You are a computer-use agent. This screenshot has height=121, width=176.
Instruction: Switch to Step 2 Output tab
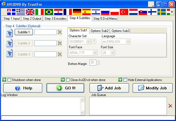(32, 19)
